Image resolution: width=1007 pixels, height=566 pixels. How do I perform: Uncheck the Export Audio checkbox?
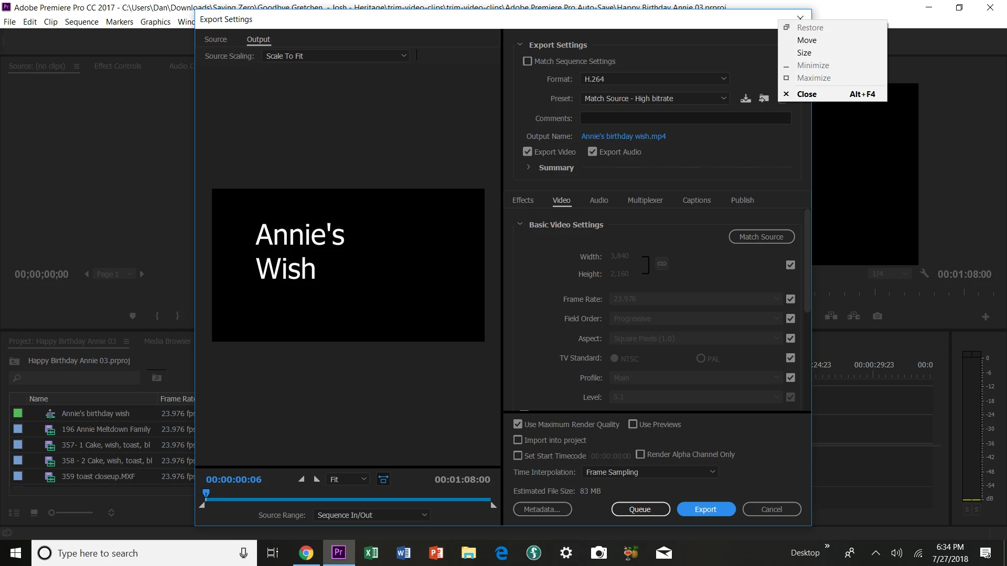(x=593, y=152)
